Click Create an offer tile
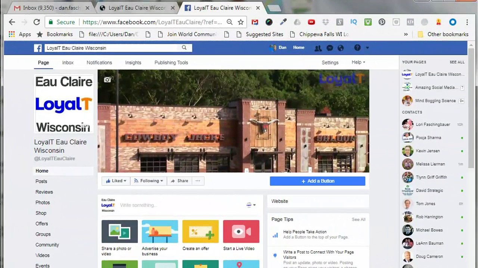Viewport: 478px width, 268px height. (201, 236)
